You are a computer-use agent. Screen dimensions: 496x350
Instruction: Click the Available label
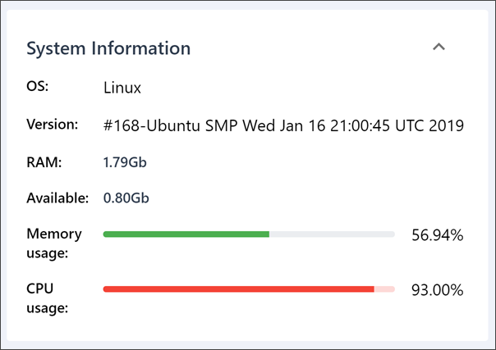[x=57, y=198]
